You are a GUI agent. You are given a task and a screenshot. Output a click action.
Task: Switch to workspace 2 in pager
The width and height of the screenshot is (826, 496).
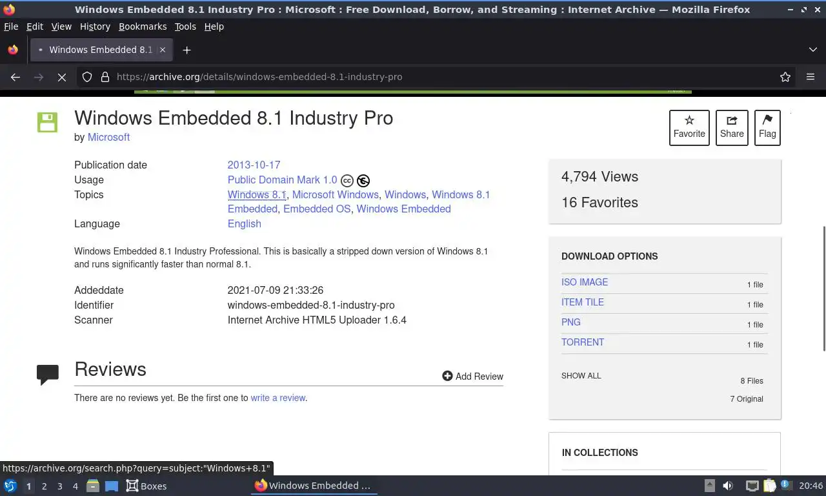click(x=44, y=486)
